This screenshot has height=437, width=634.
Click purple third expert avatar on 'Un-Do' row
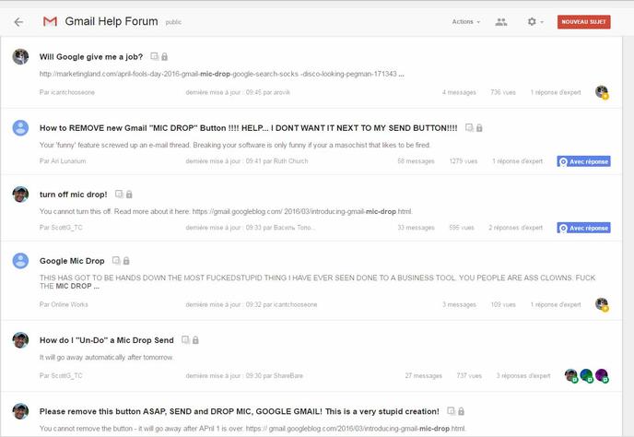click(x=602, y=375)
